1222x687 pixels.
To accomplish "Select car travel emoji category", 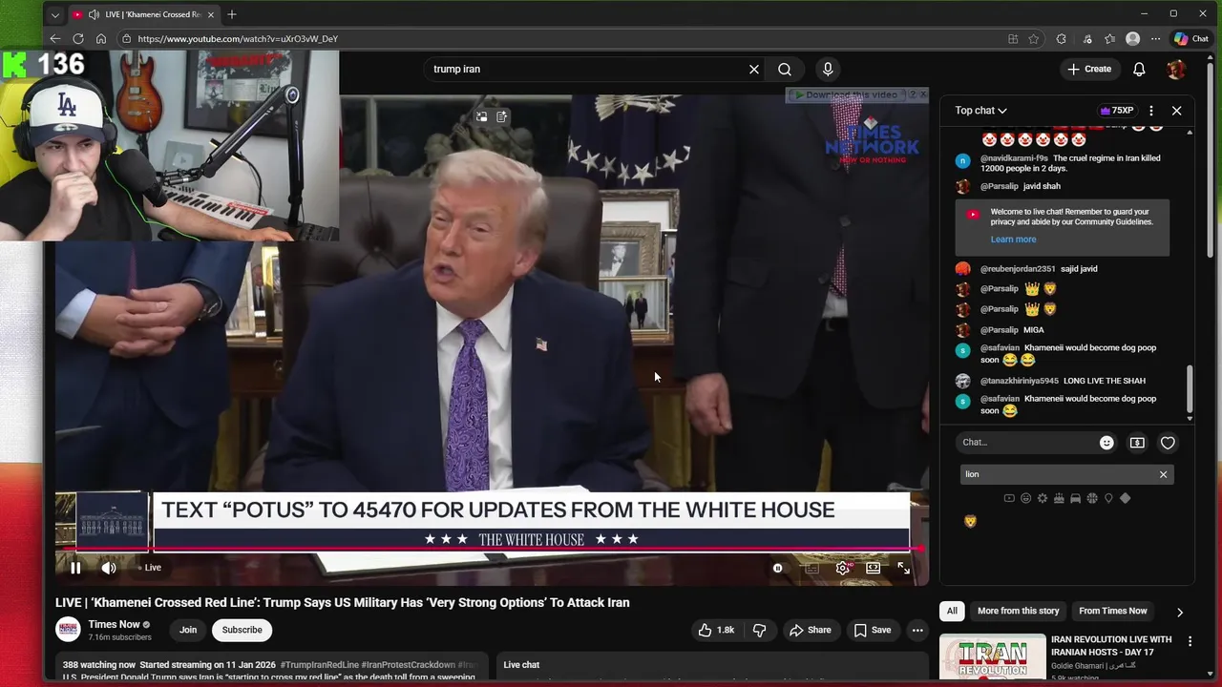I will [x=1075, y=498].
